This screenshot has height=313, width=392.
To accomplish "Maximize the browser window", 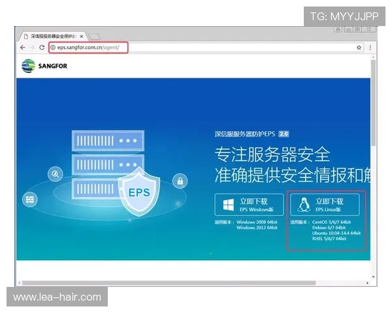I will click(x=357, y=29).
